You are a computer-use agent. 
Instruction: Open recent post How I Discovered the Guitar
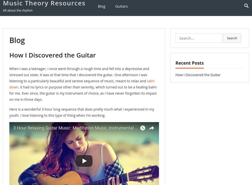198,75
